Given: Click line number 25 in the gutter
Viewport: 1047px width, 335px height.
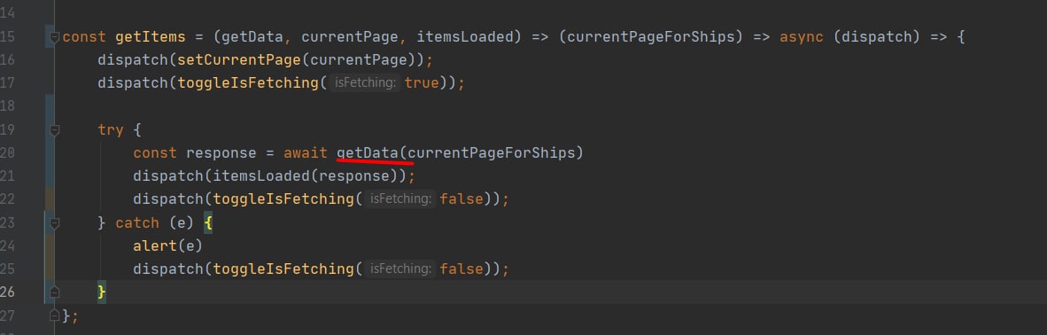Looking at the screenshot, I should 7,269.
